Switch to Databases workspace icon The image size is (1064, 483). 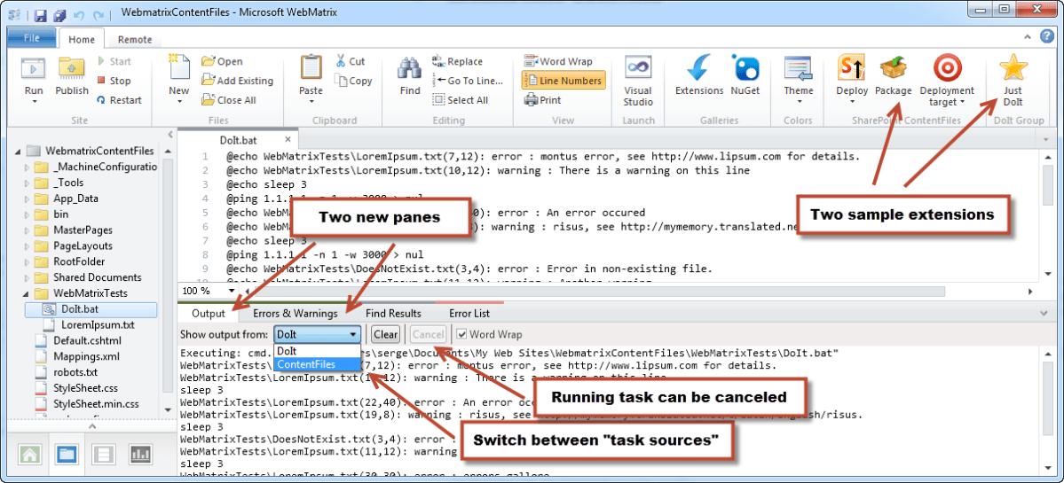coord(104,455)
